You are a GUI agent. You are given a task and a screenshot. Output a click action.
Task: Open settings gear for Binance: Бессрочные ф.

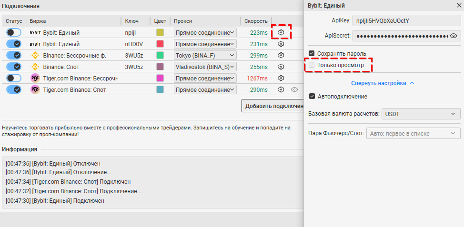(x=281, y=55)
